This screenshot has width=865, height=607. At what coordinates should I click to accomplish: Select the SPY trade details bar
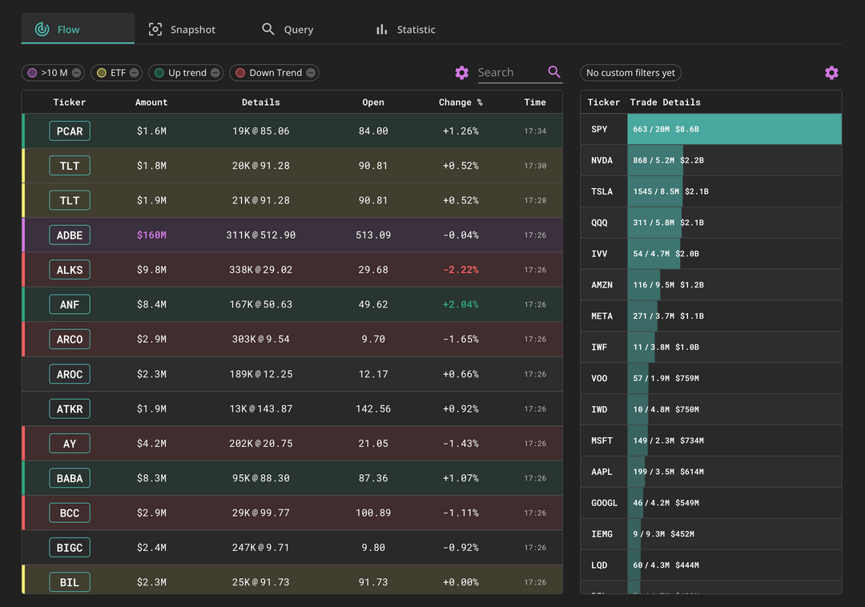734,129
